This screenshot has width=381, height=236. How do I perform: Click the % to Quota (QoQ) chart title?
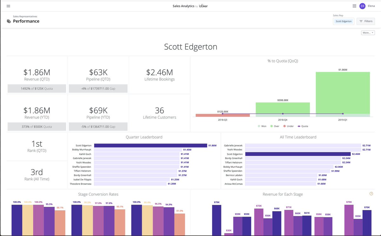tap(283, 61)
